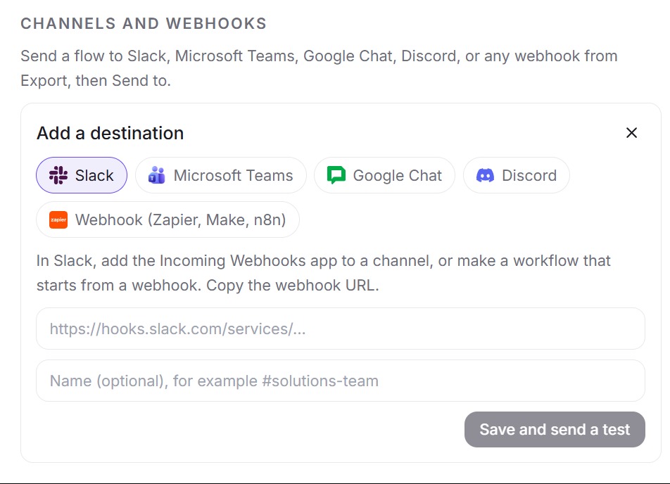Choose Webhook (Zapier, Make, n8n) option

168,219
